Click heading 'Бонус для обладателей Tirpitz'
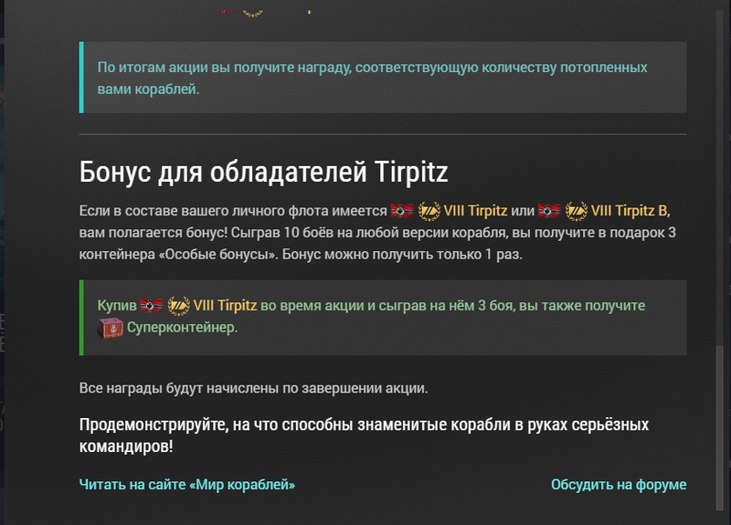The image size is (731, 525). [263, 172]
